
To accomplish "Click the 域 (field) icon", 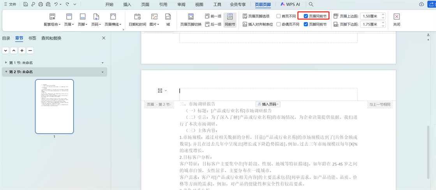I will coord(168,17).
